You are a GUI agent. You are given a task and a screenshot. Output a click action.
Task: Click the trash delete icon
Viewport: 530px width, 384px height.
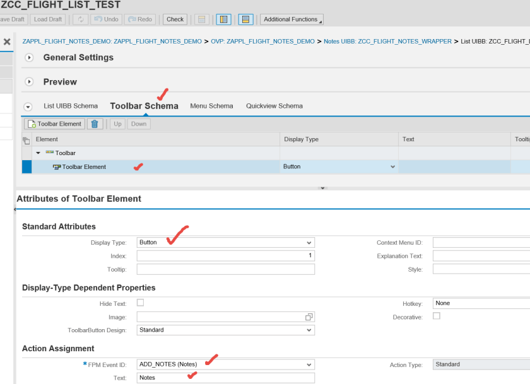95,124
